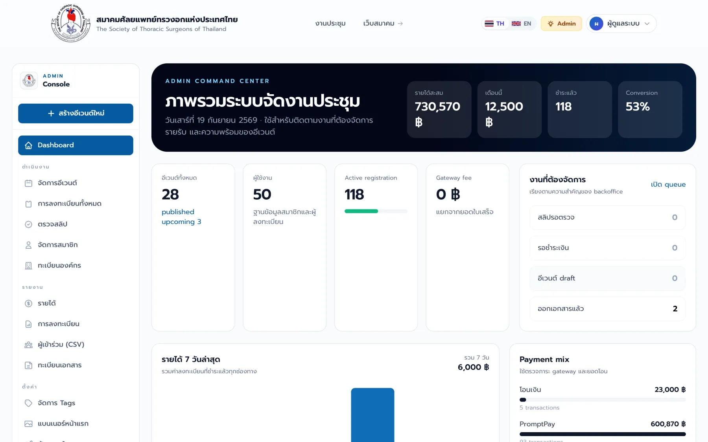Viewport: 708px width, 442px height.
Task: Click the chart document icon for การลงทะเบียน report
Action: click(x=29, y=324)
